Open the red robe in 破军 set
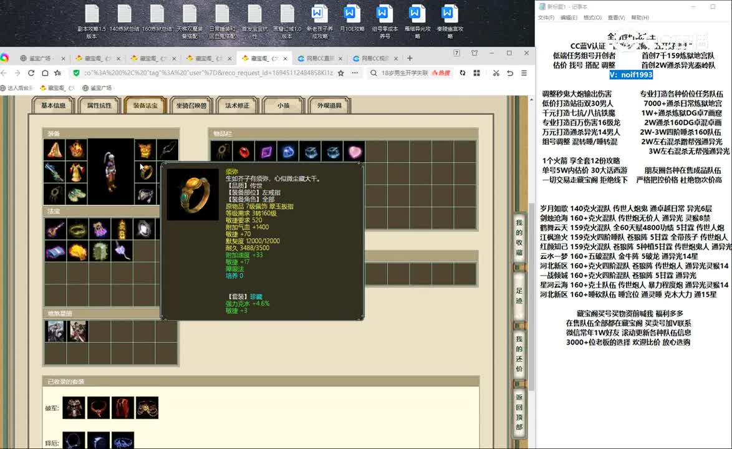Screen dimensions: 732x449 123,408
